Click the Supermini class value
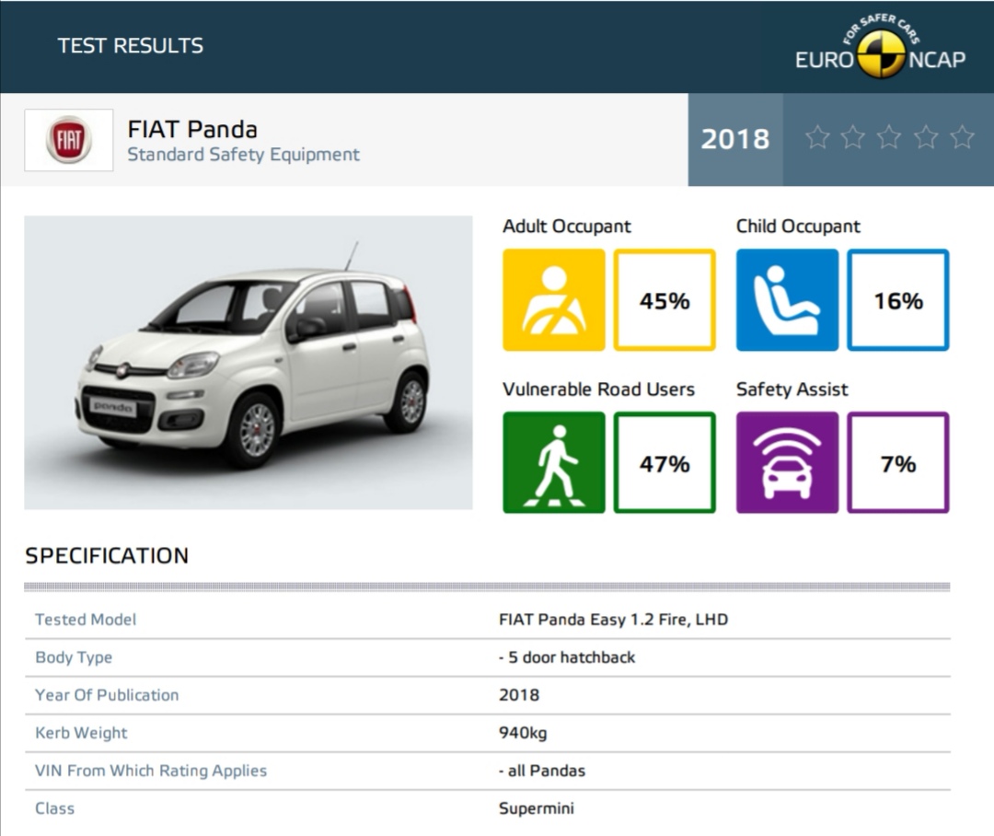Image resolution: width=994 pixels, height=836 pixels. (x=537, y=808)
